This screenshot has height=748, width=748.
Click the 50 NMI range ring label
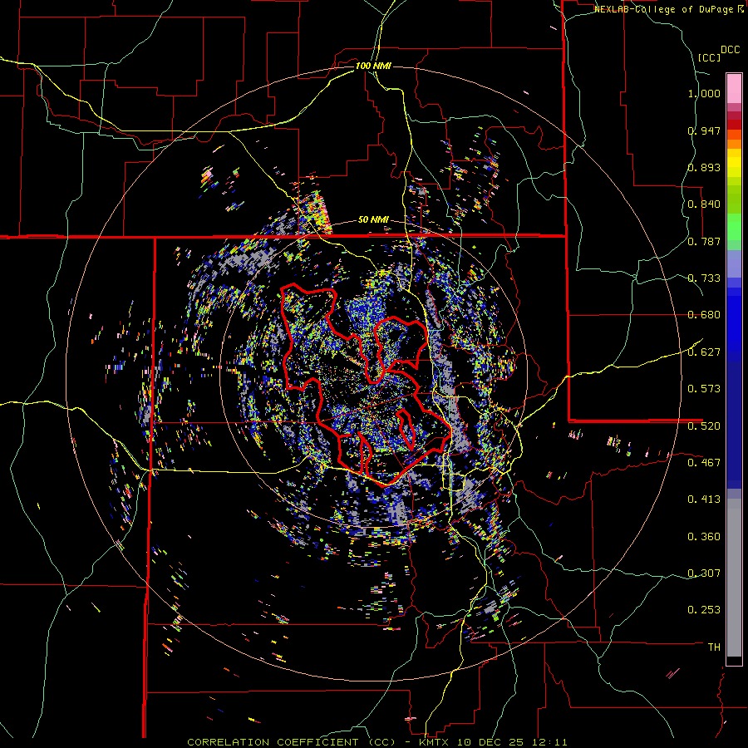(x=373, y=220)
